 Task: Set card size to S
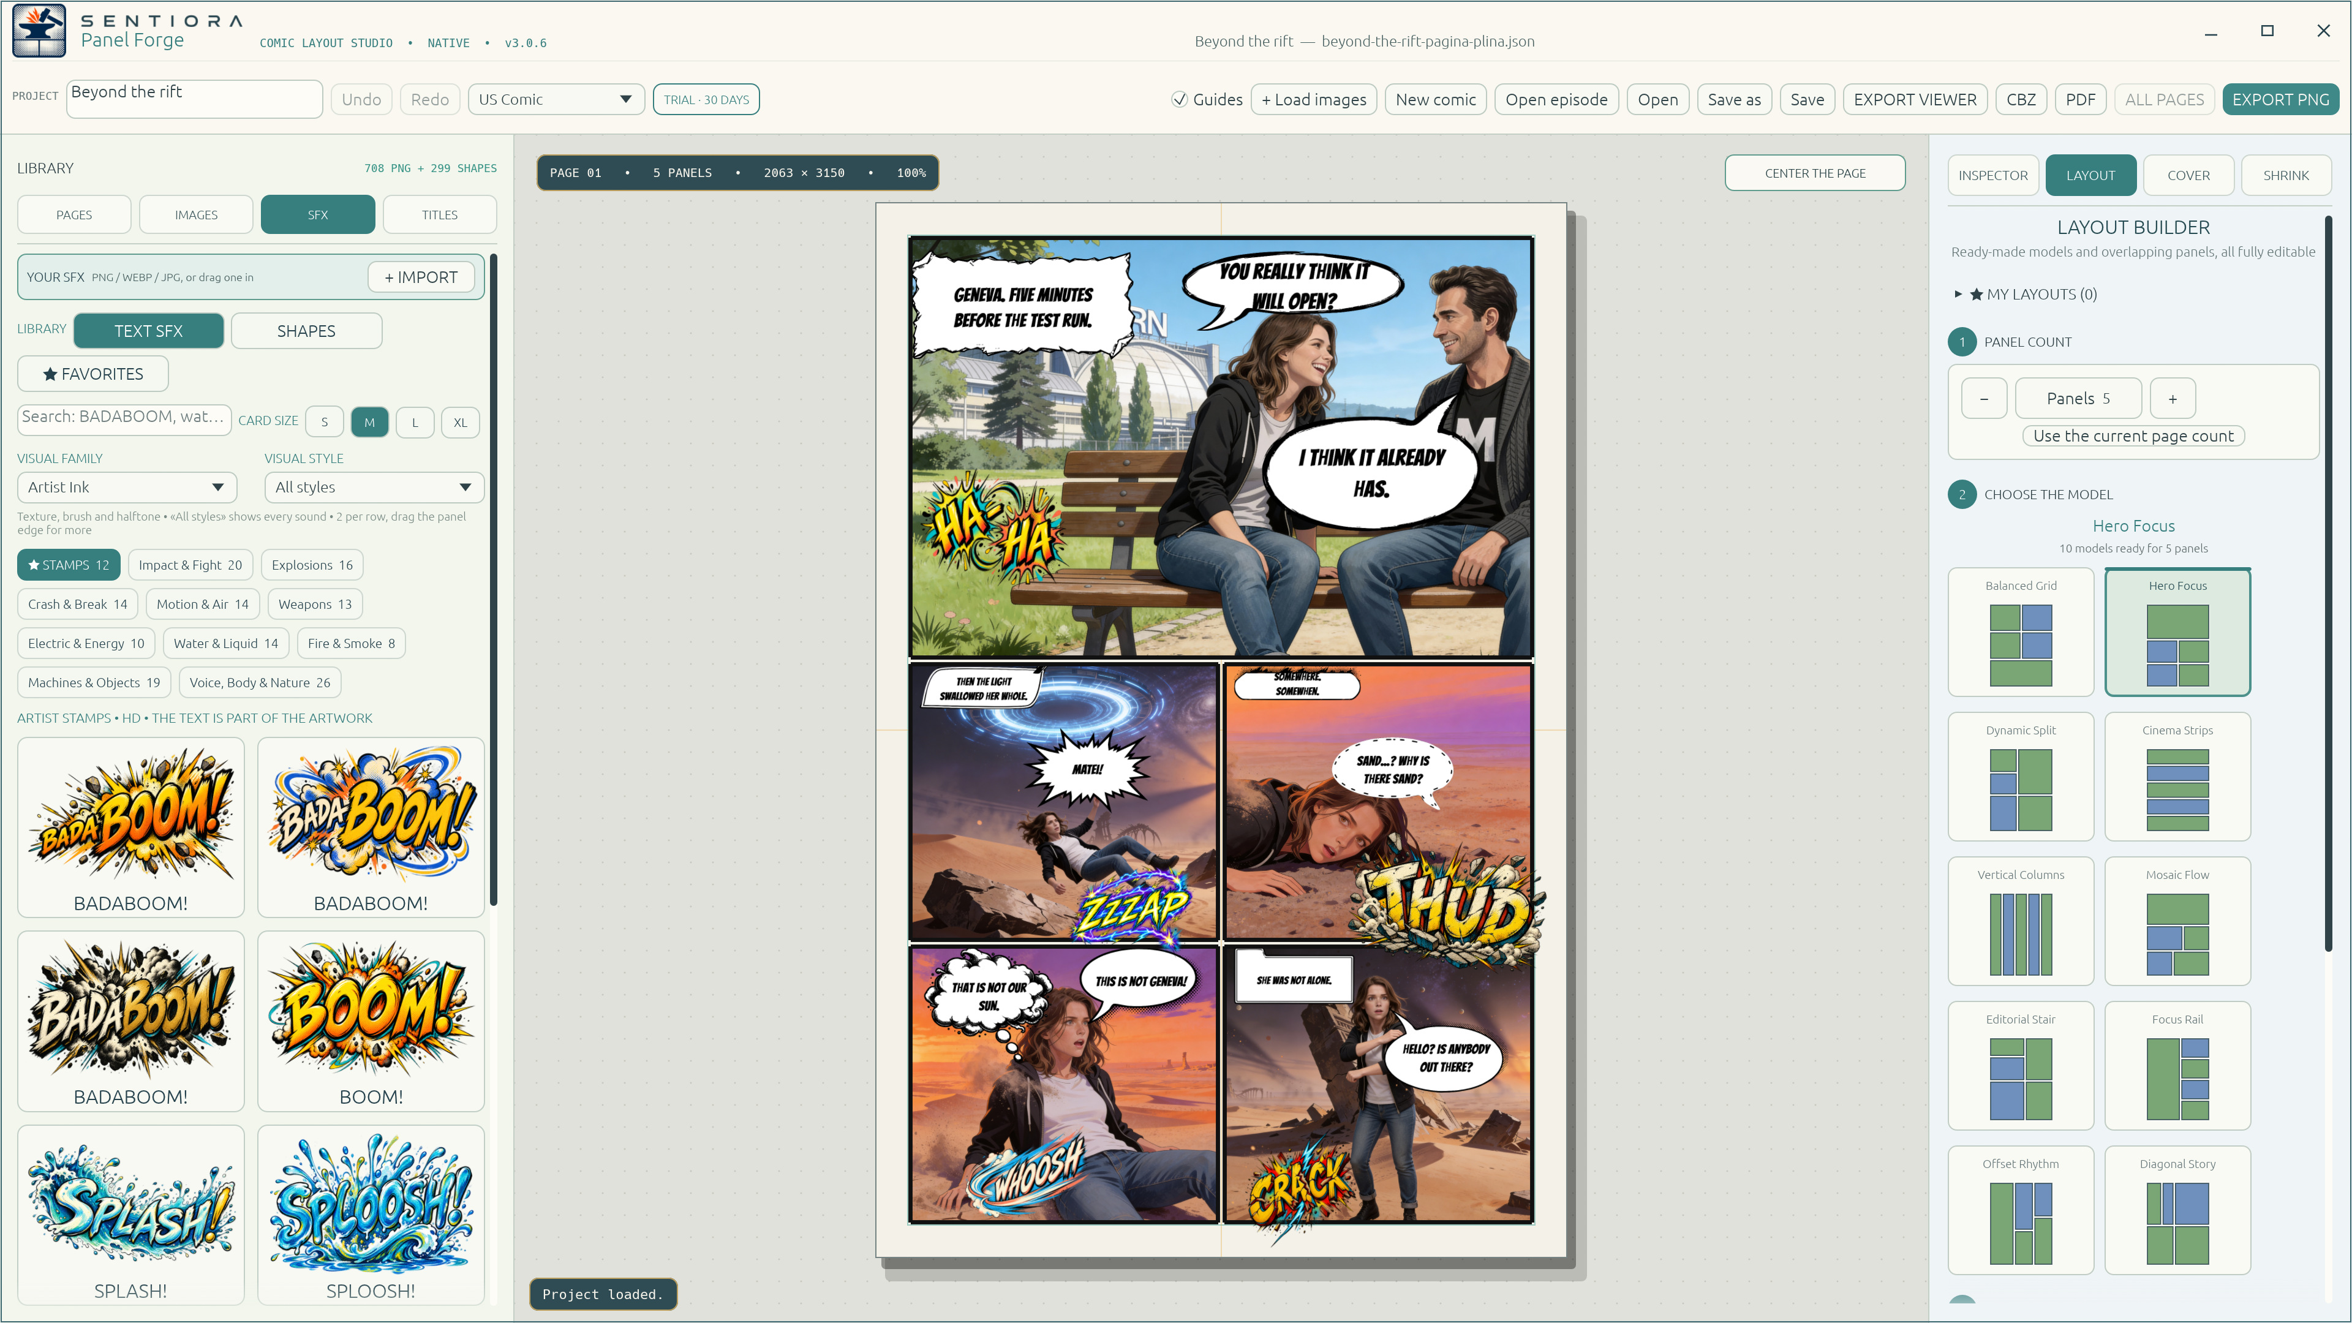point(324,422)
